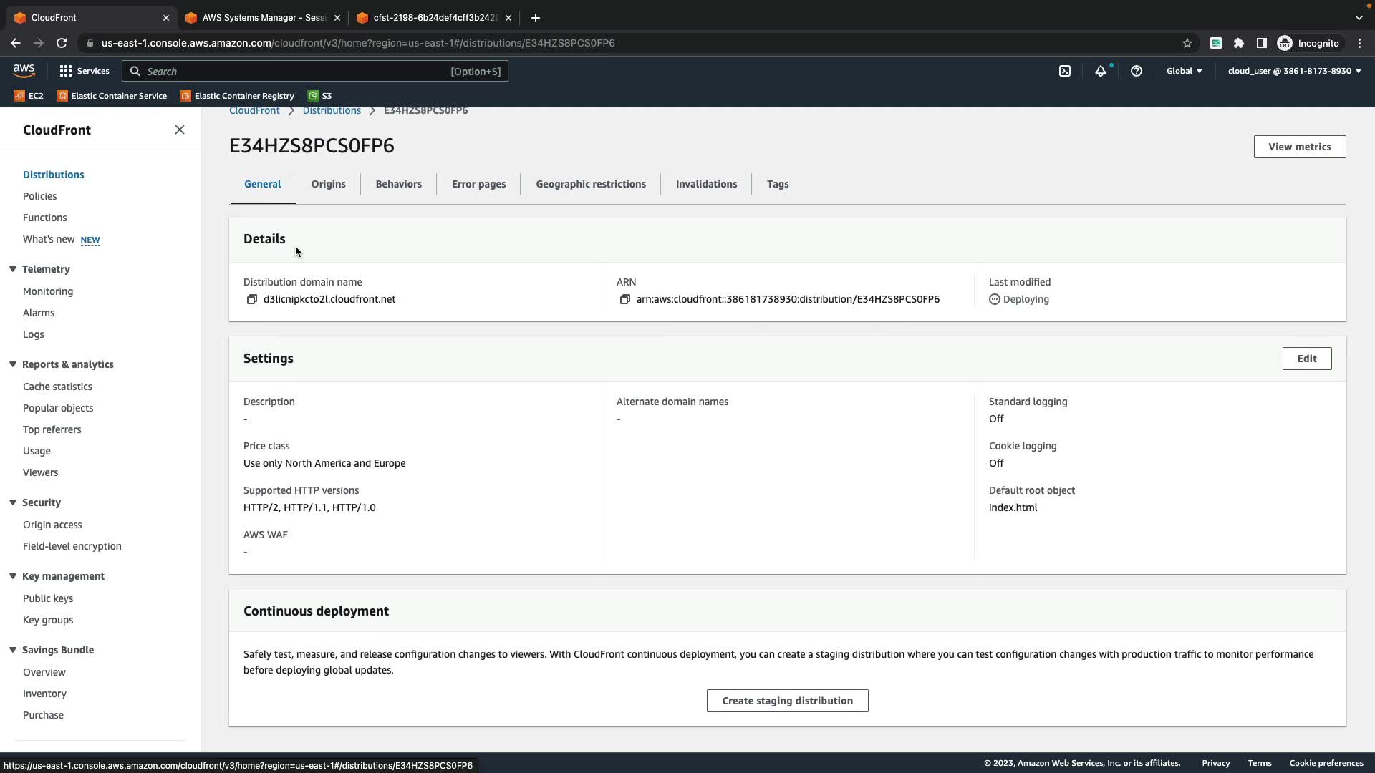This screenshot has height=773, width=1375.
Task: Click the AWS console search field
Action: (315, 71)
